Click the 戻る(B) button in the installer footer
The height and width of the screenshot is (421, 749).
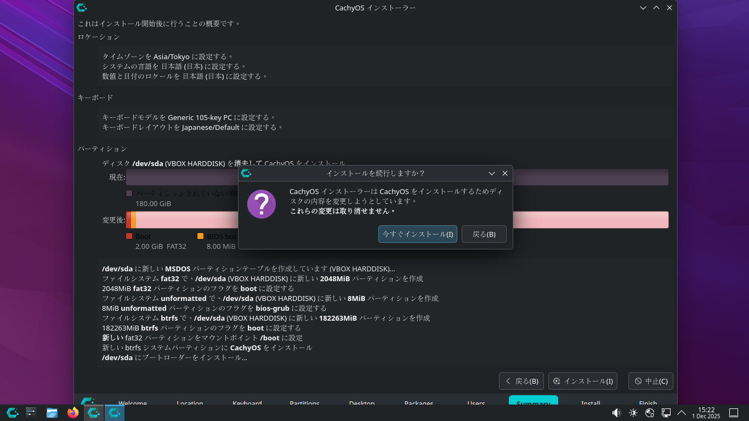521,381
